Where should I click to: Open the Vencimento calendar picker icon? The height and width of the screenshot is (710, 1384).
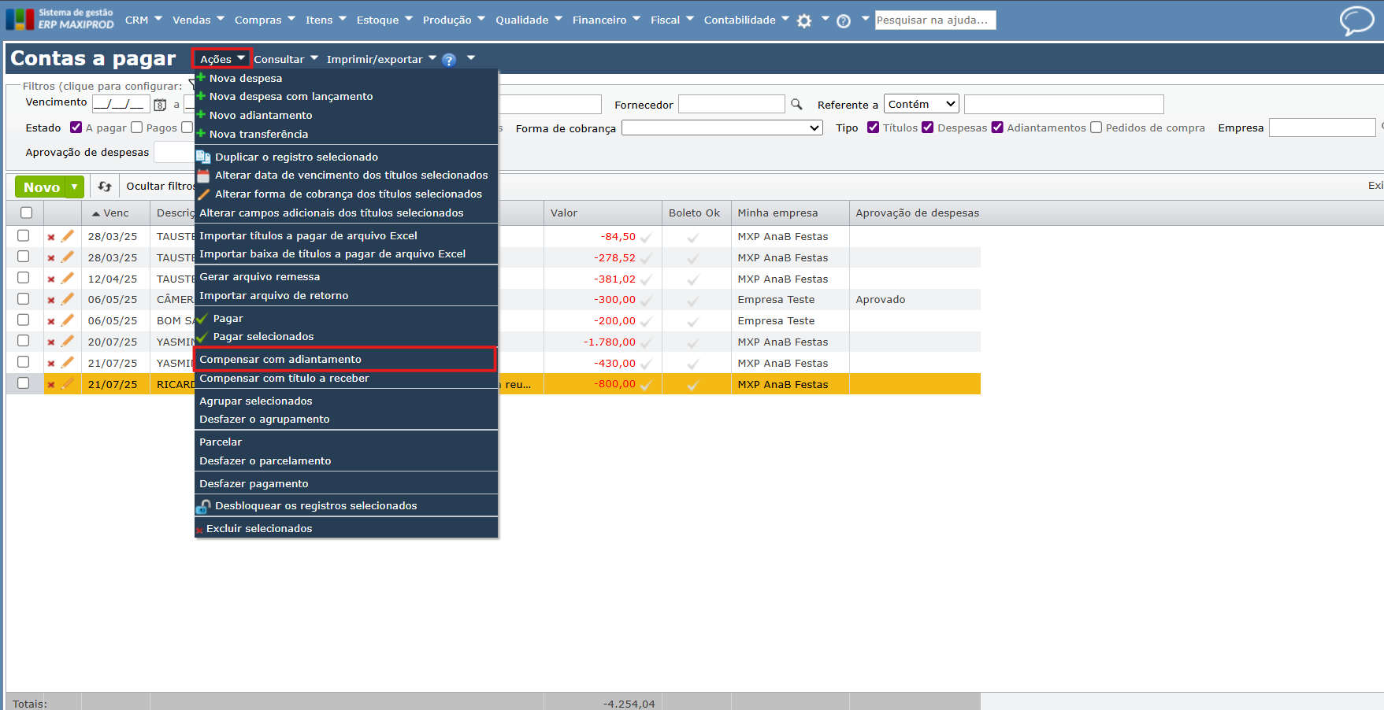point(160,105)
